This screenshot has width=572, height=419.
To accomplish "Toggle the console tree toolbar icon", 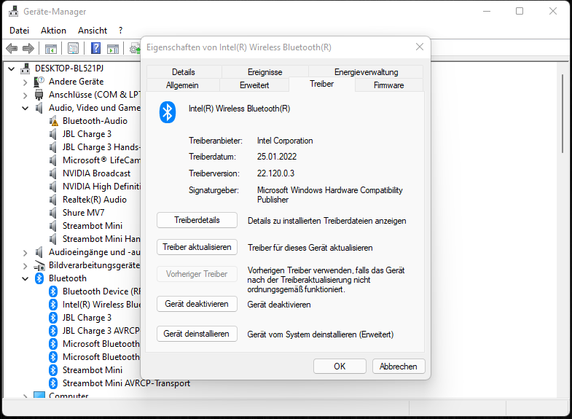I will [x=51, y=48].
